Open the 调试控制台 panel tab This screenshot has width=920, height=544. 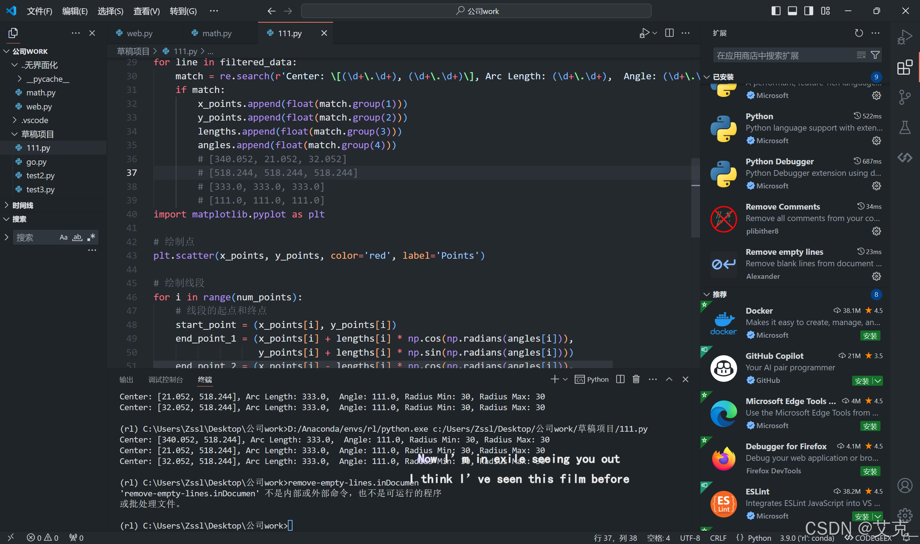165,379
